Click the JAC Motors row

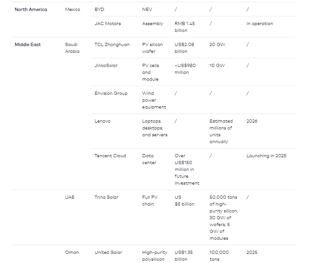click(x=193, y=27)
